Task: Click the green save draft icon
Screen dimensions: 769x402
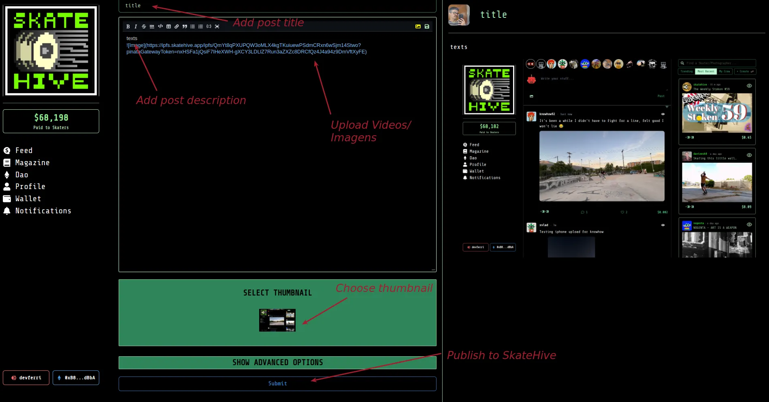Action: point(427,27)
